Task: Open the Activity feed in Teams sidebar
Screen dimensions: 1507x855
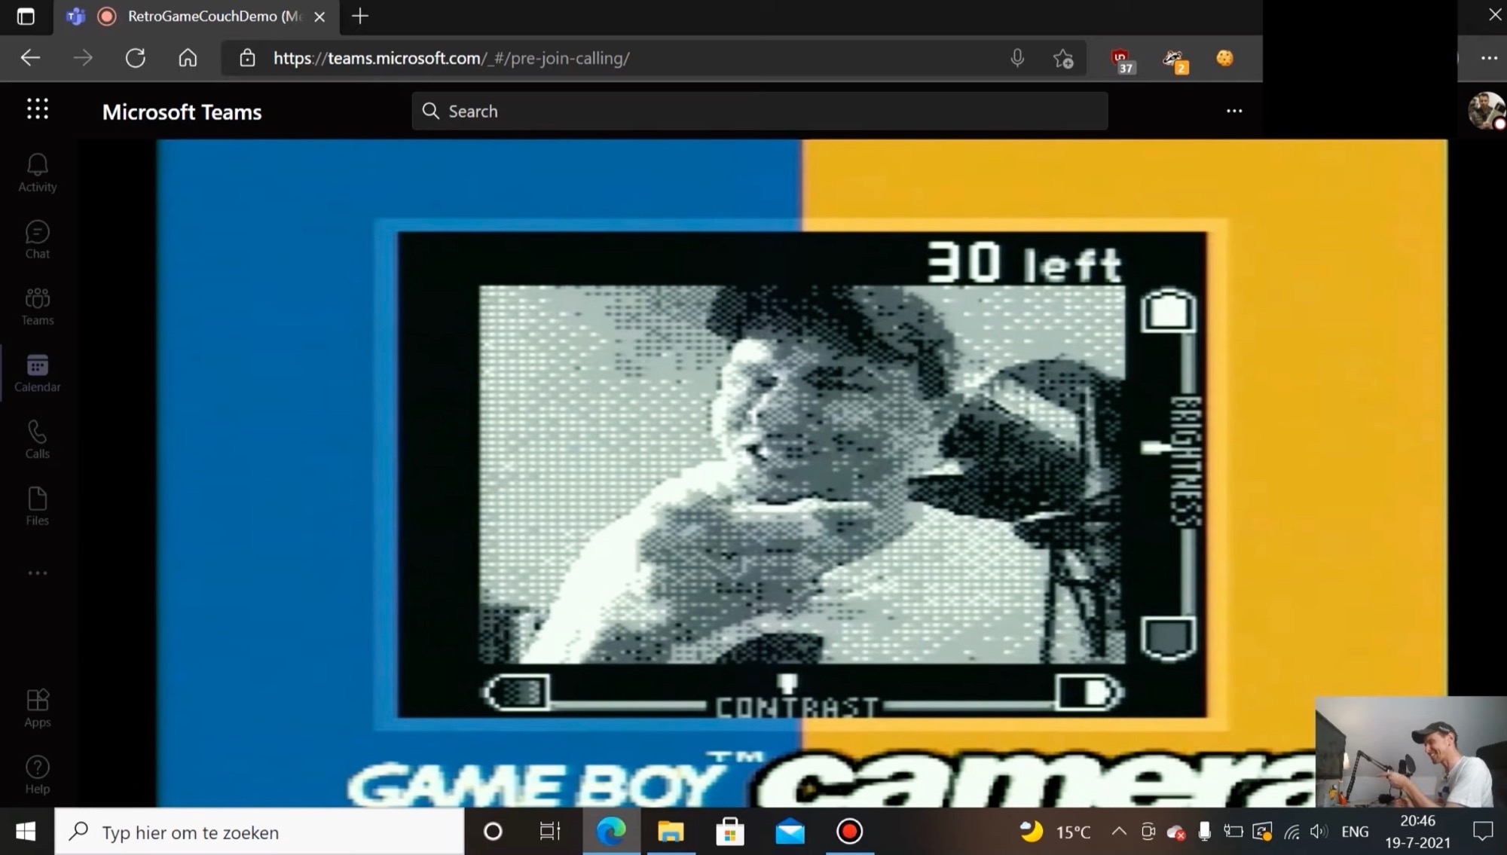Action: [x=37, y=173]
